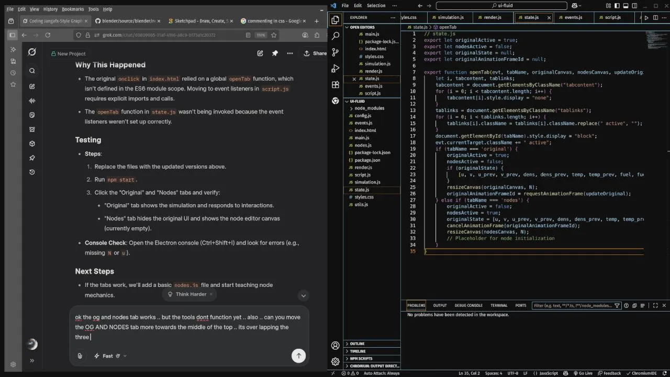Toggle Firefox sidebar button
Viewport: 670px width, 377px height.
coord(12,35)
